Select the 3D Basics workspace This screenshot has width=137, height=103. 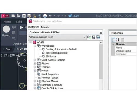click(51, 57)
